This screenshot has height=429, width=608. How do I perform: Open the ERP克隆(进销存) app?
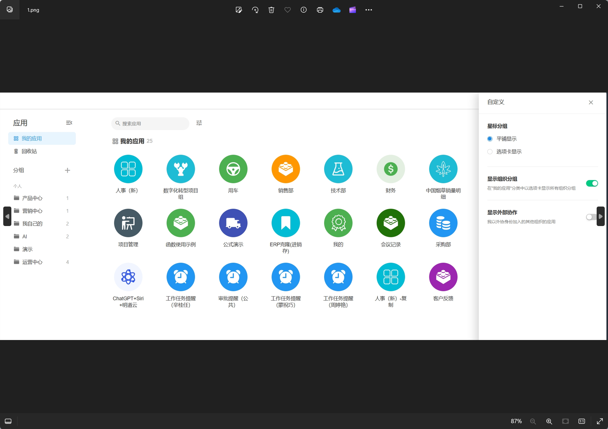coord(286,223)
